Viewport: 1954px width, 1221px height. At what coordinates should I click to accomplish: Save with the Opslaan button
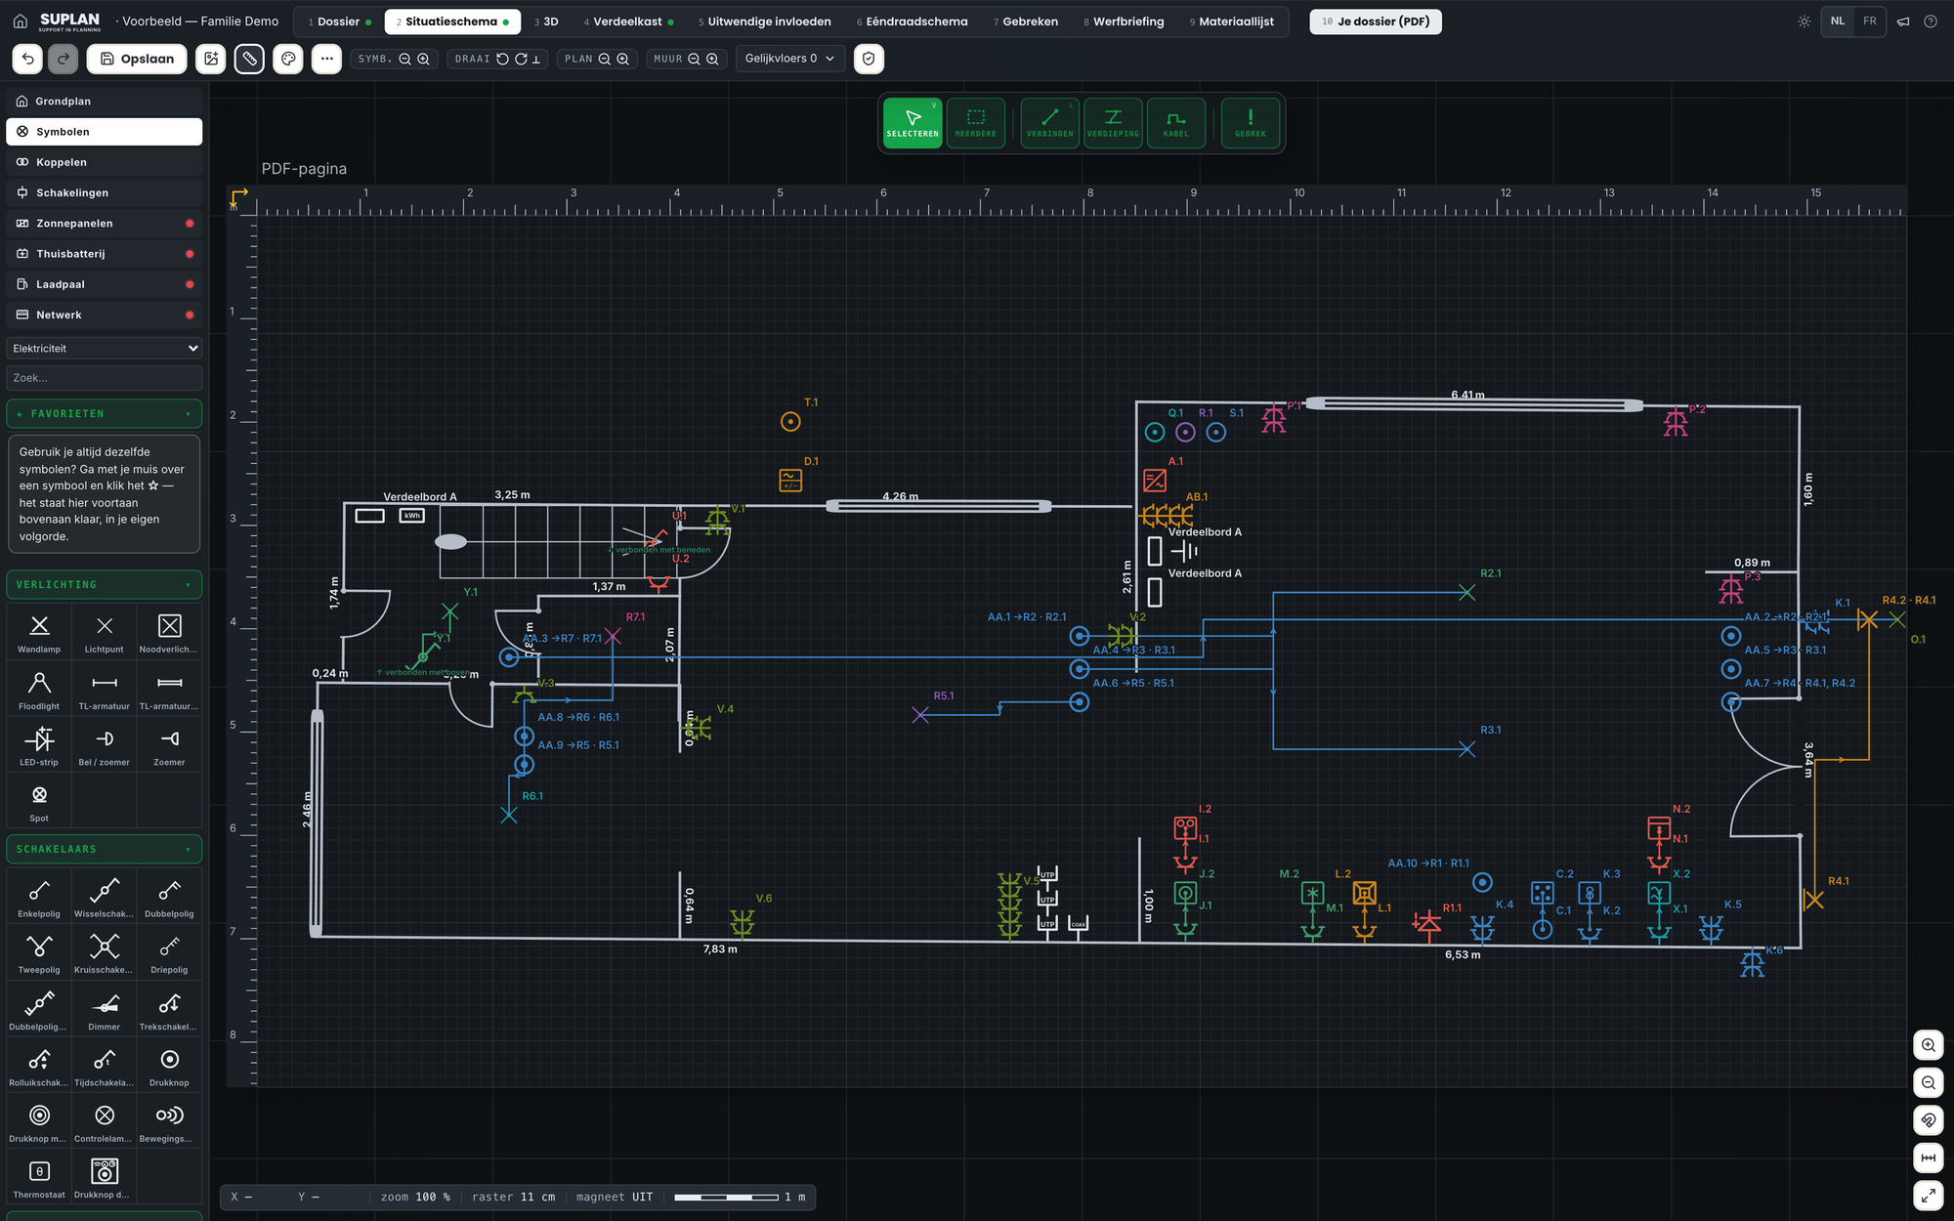(x=137, y=59)
